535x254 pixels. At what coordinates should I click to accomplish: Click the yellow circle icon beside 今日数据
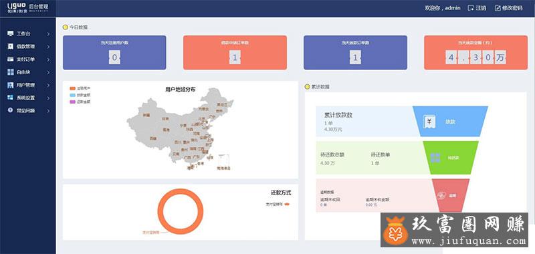(x=65, y=27)
